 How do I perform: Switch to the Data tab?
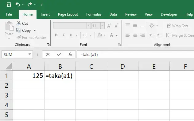[113, 14]
